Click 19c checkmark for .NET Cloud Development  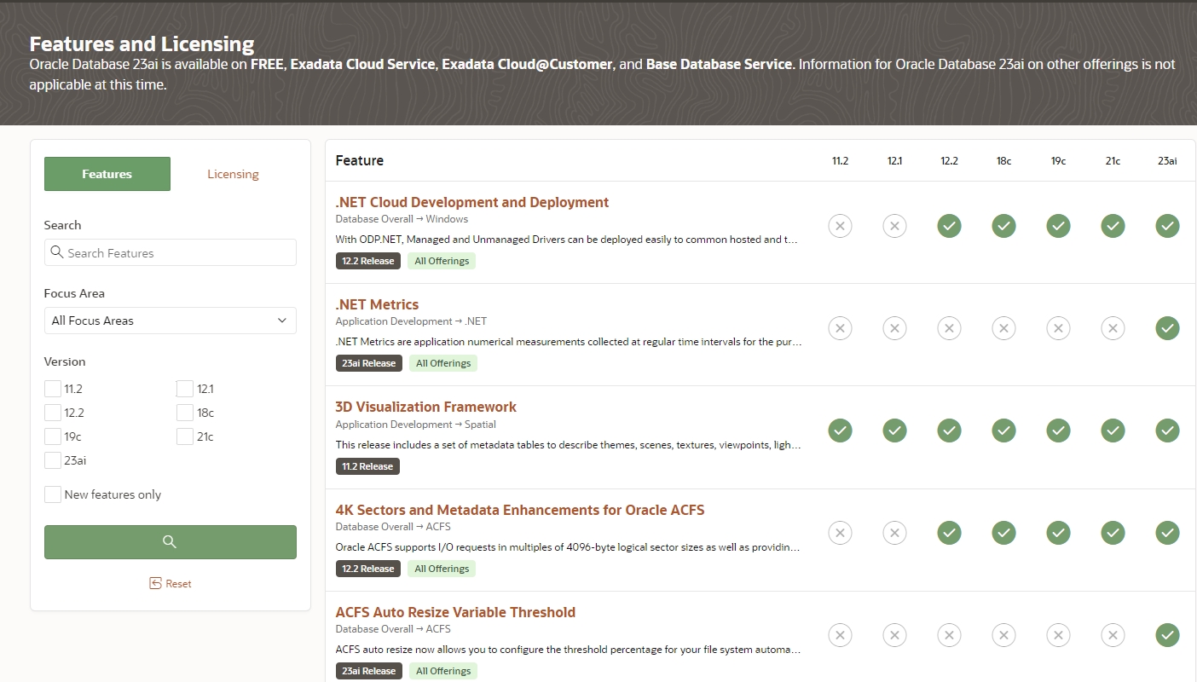1058,226
